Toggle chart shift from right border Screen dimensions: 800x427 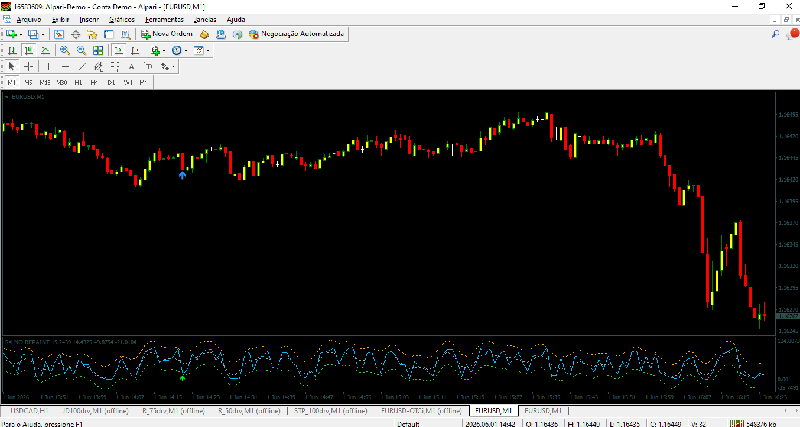pos(135,50)
